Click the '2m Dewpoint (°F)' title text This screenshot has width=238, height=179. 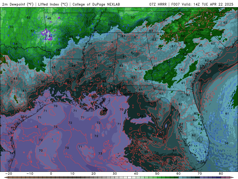[x=18, y=4]
